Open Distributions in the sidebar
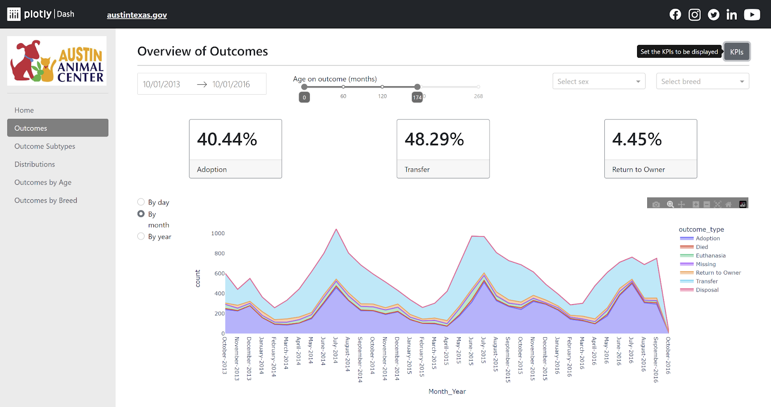The width and height of the screenshot is (771, 407). pyautogui.click(x=58, y=164)
